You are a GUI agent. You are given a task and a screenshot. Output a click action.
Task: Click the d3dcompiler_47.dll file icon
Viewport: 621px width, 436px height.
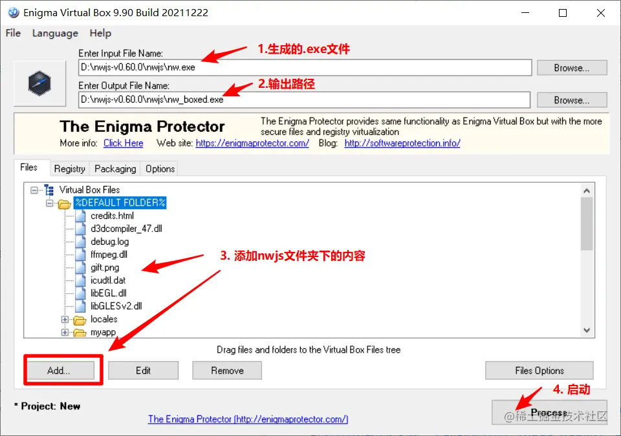pos(80,229)
